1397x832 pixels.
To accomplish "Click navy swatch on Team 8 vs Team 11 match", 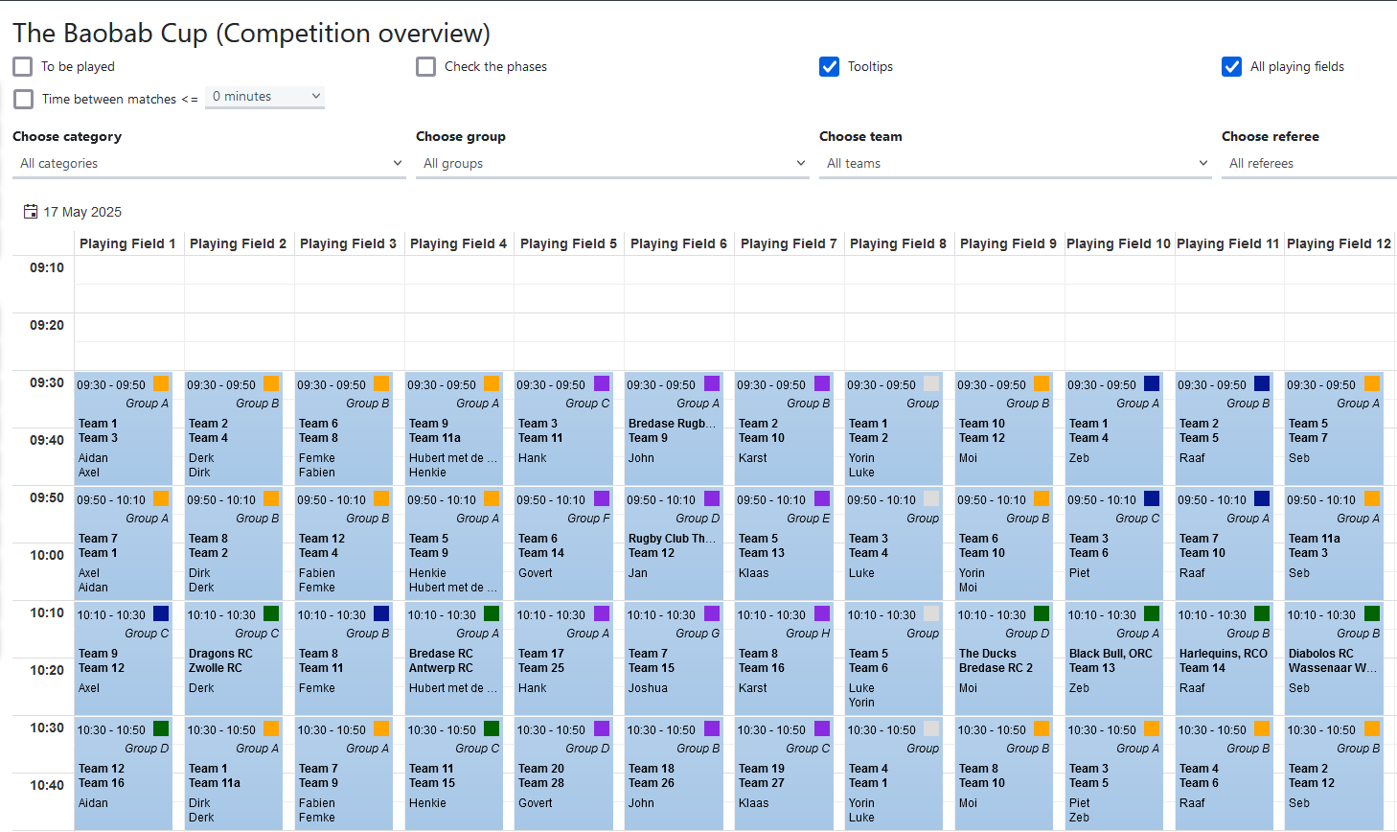I will (x=381, y=613).
